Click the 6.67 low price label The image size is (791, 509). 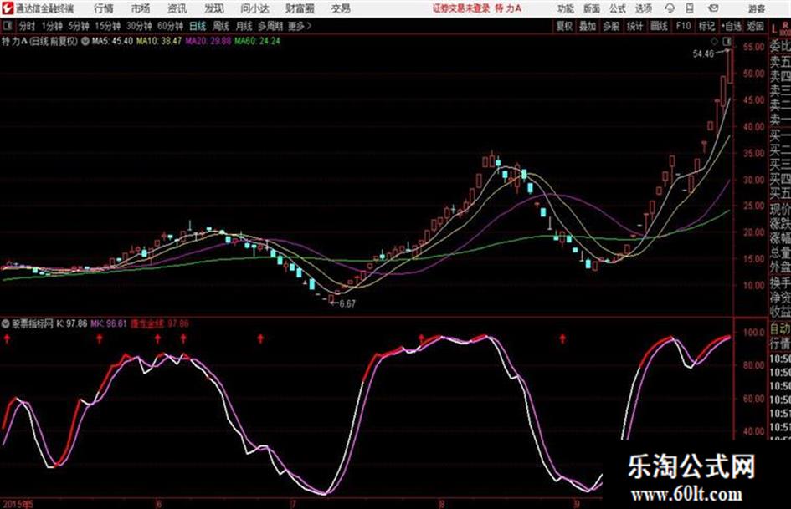[347, 304]
